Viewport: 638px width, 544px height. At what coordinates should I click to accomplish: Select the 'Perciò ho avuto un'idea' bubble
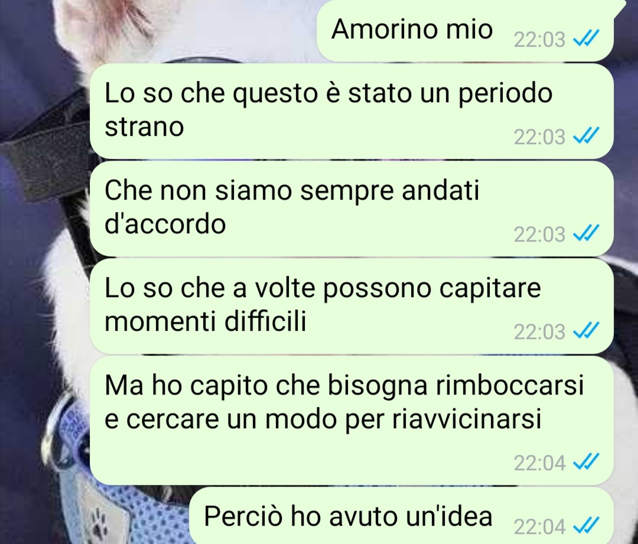[402, 516]
